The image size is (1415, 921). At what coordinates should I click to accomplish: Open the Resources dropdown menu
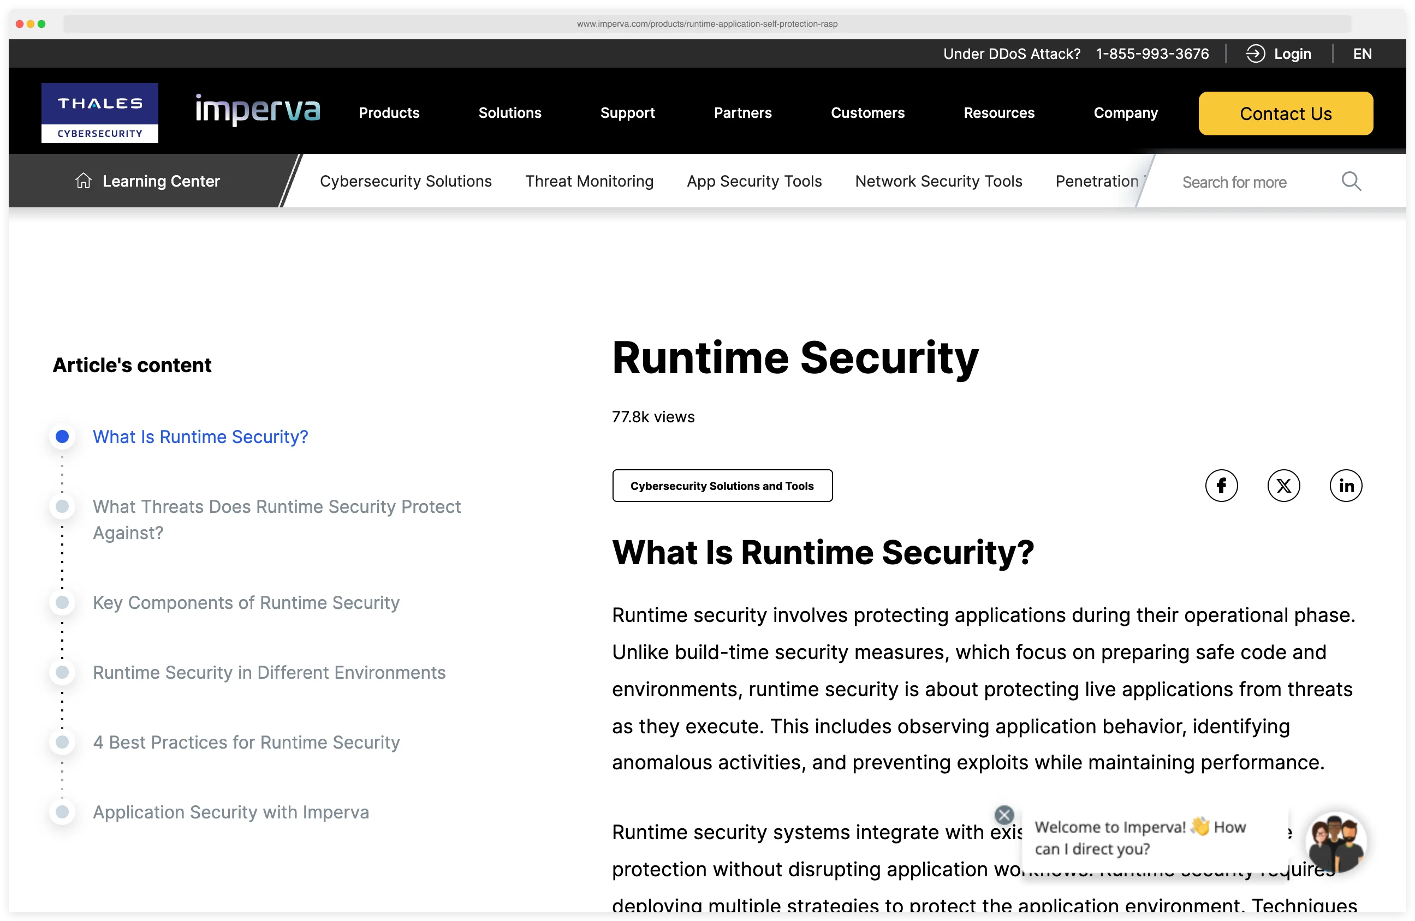(999, 112)
